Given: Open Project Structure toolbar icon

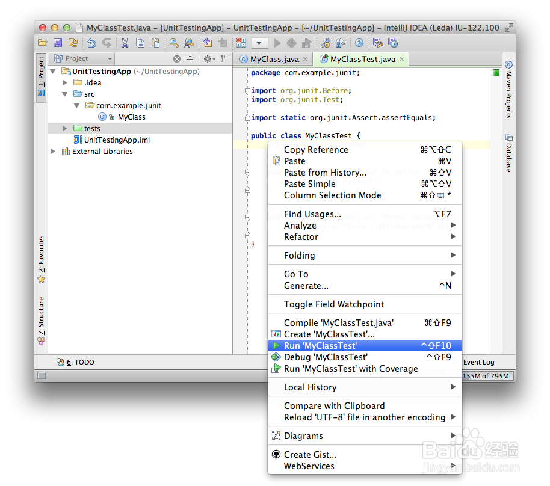Looking at the screenshot, I should tap(341, 43).
